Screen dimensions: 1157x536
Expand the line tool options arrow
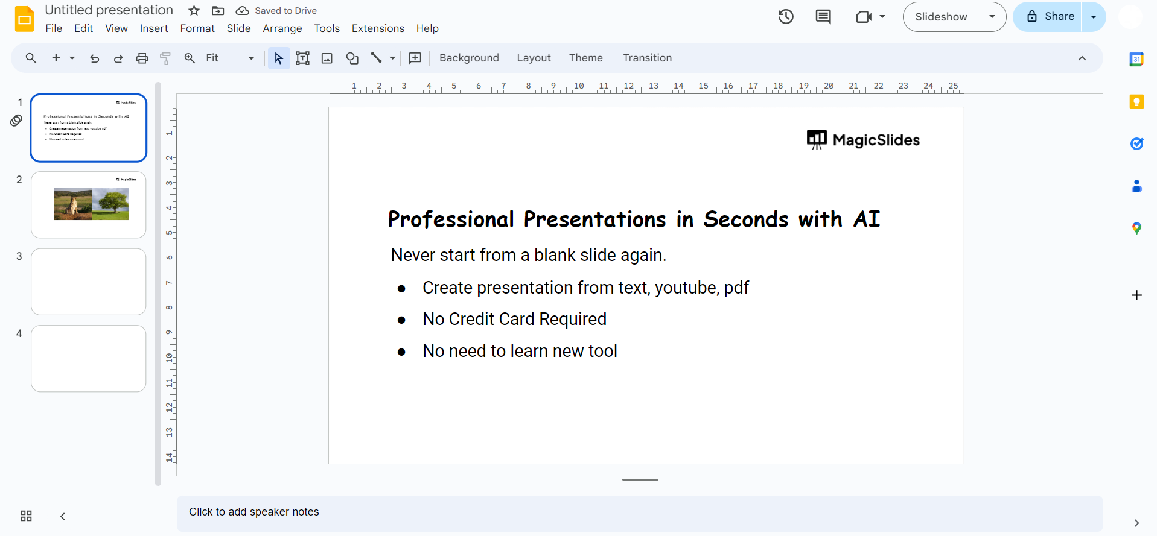click(x=392, y=58)
